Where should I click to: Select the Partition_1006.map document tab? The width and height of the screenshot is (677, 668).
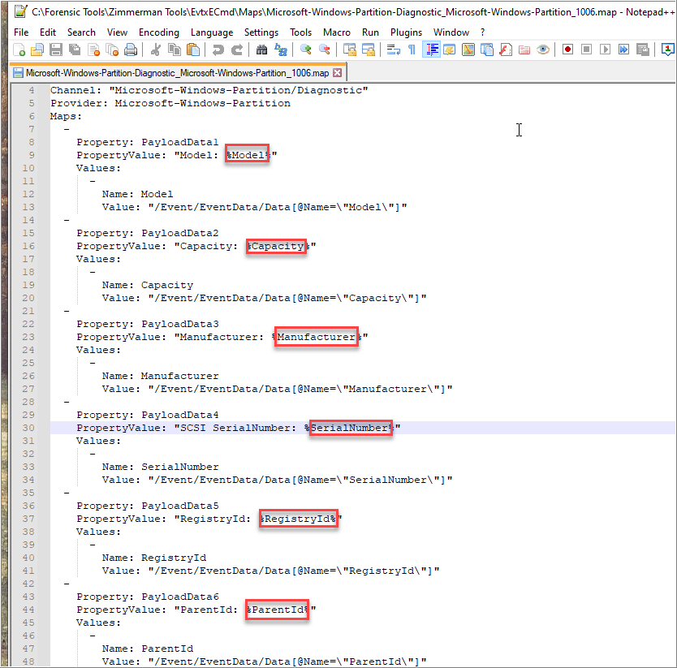[x=170, y=73]
